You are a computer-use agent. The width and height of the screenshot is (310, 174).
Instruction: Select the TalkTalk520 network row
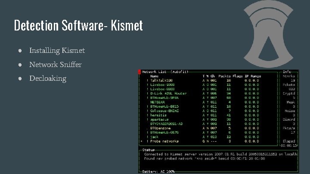[203, 80]
